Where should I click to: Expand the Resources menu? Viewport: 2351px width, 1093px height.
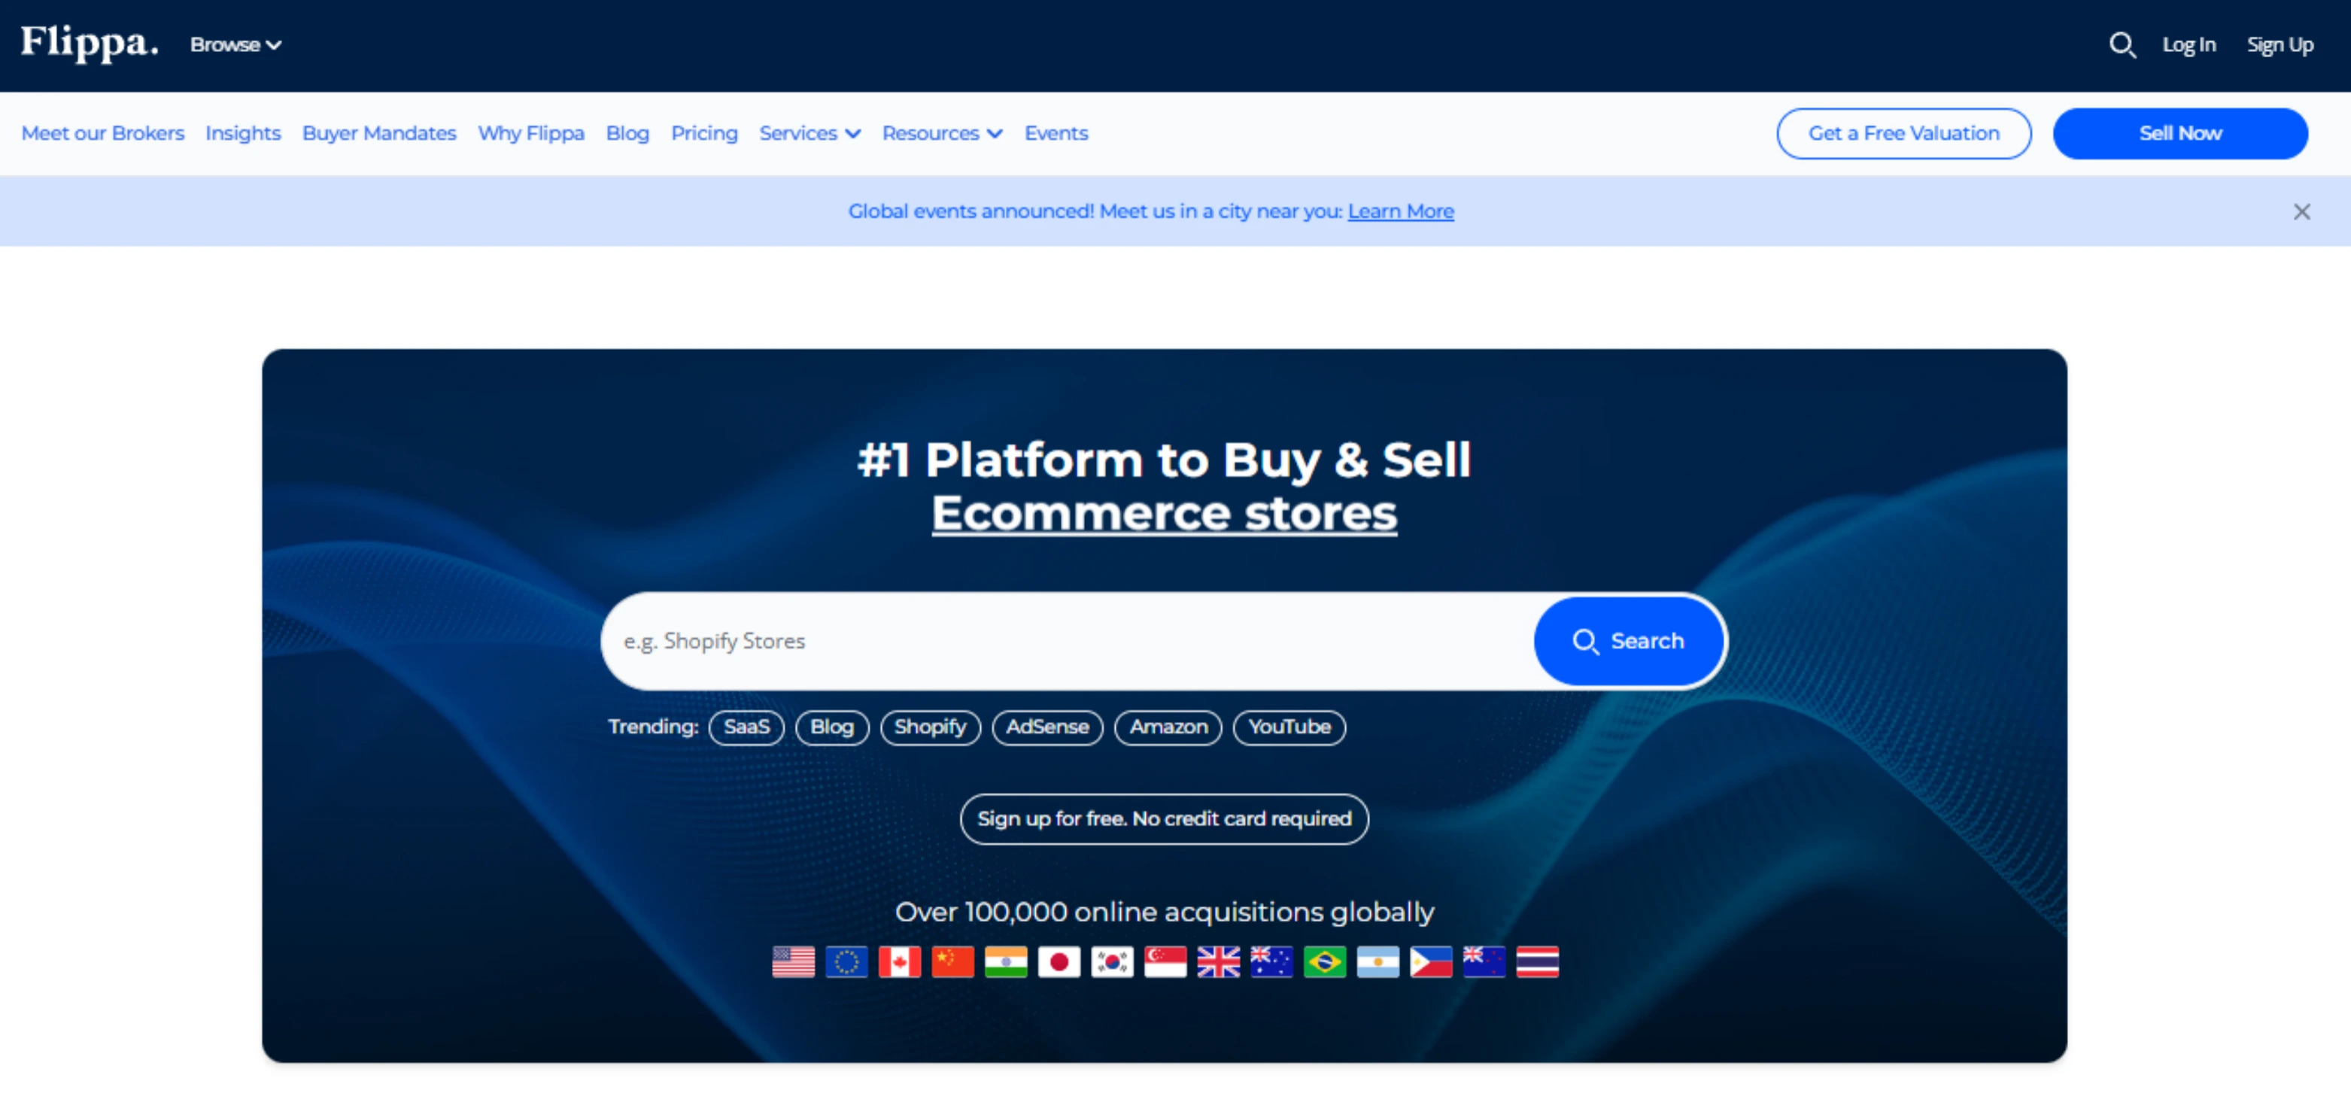[x=942, y=133]
